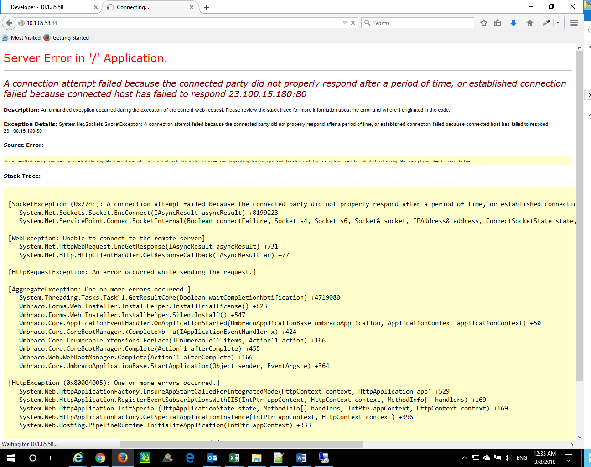591x467 pixels.
Task: Click the horizontal scrollbar right arrow
Action: (x=572, y=445)
